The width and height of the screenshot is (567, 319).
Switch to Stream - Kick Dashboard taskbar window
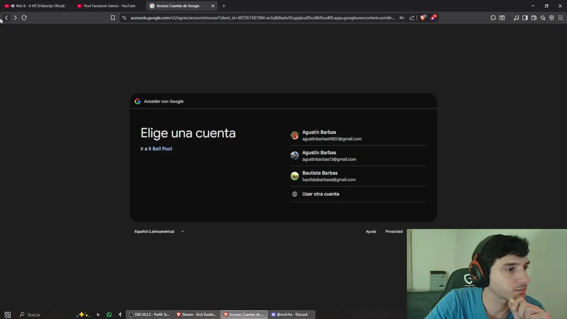pyautogui.click(x=197, y=315)
